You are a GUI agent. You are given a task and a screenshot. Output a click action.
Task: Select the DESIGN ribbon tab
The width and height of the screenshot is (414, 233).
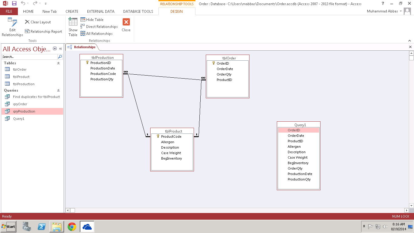[177, 12]
